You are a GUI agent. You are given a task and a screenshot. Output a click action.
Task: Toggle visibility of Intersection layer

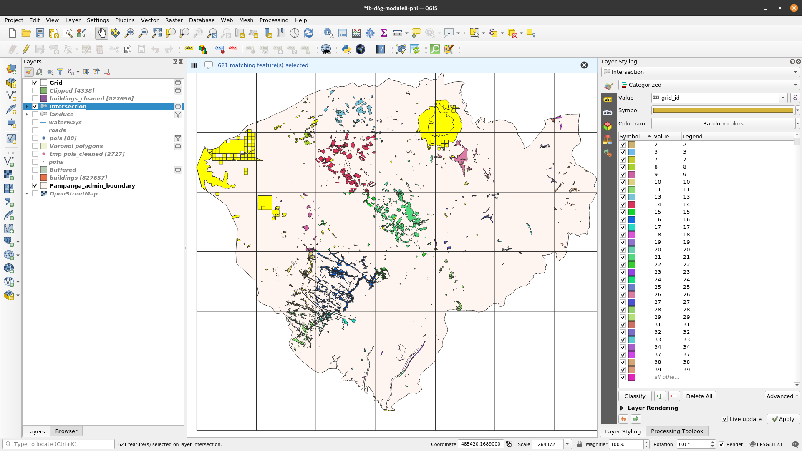coord(35,106)
